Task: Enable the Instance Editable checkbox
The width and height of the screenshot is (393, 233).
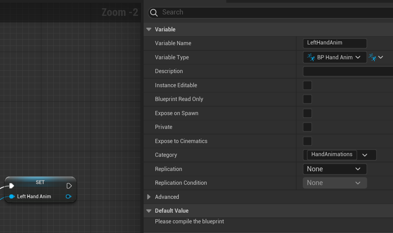Action: coord(307,85)
